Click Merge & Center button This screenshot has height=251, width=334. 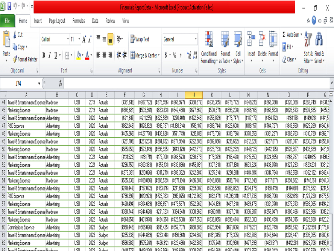(x=144, y=56)
